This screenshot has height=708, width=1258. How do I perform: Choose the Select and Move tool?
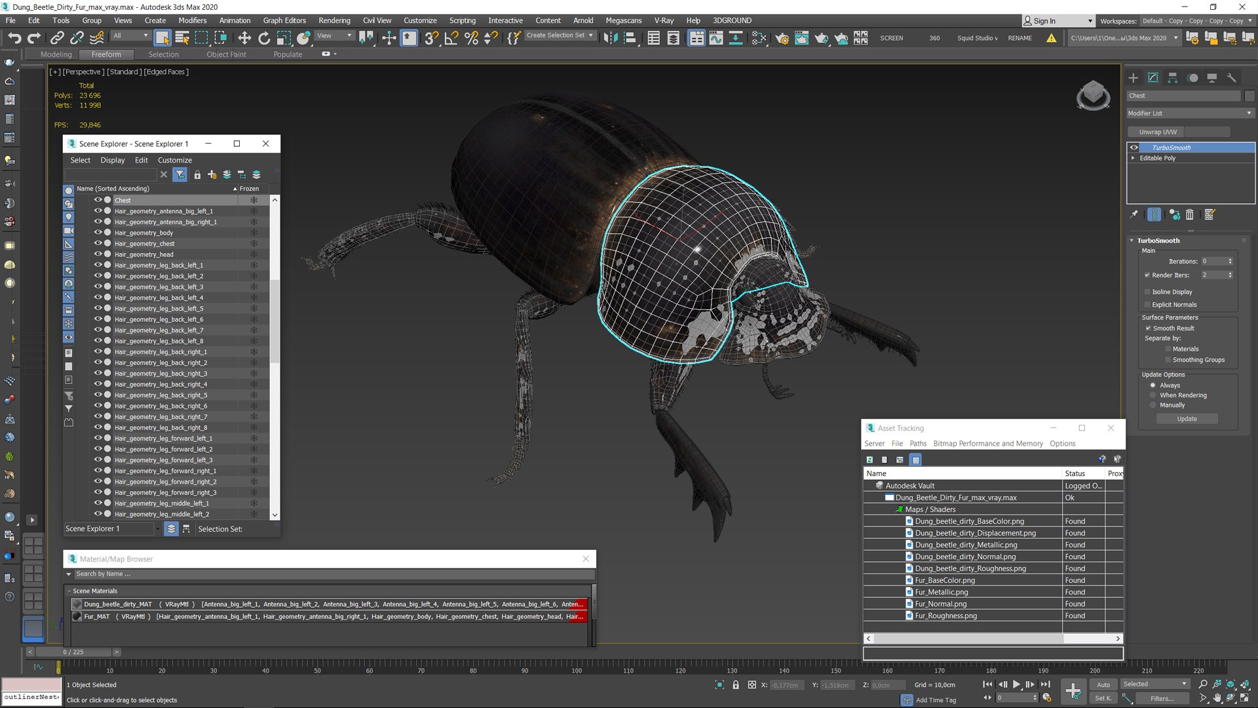[x=244, y=38]
